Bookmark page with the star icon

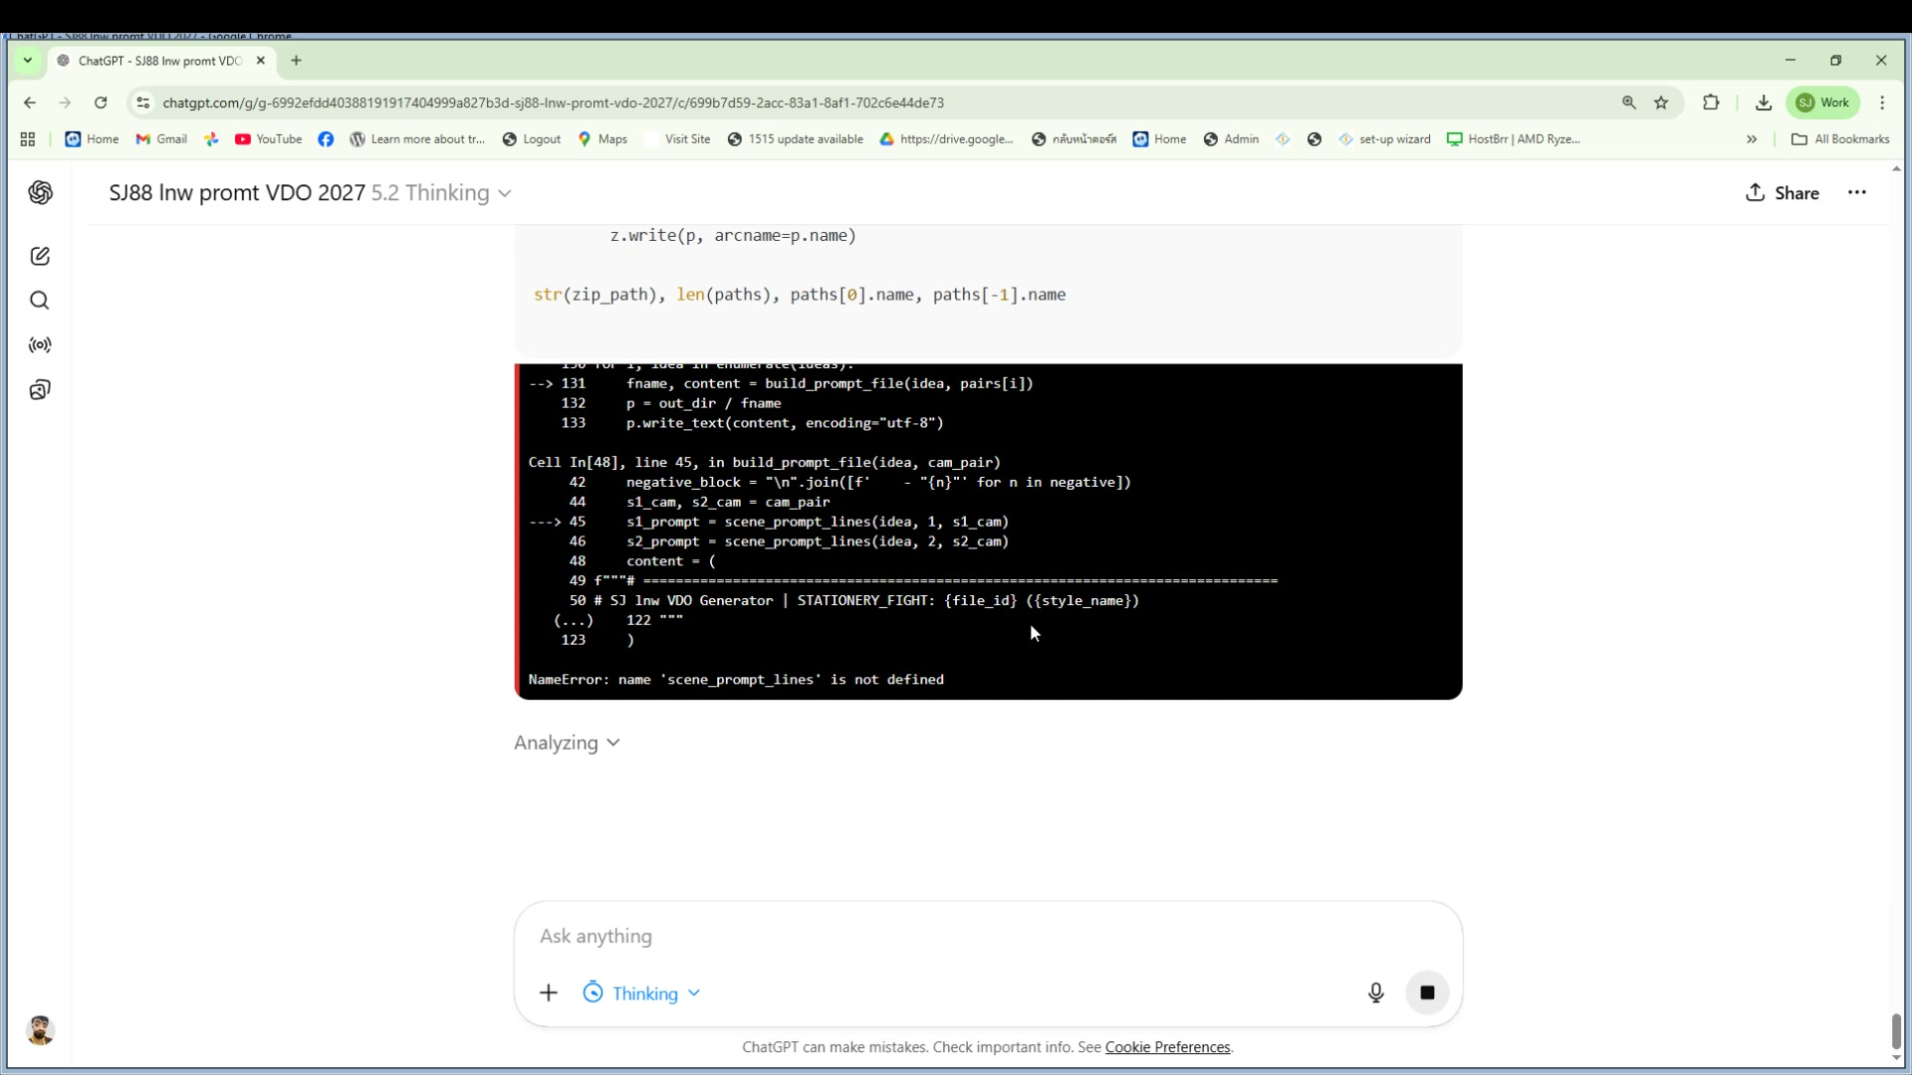(x=1661, y=103)
